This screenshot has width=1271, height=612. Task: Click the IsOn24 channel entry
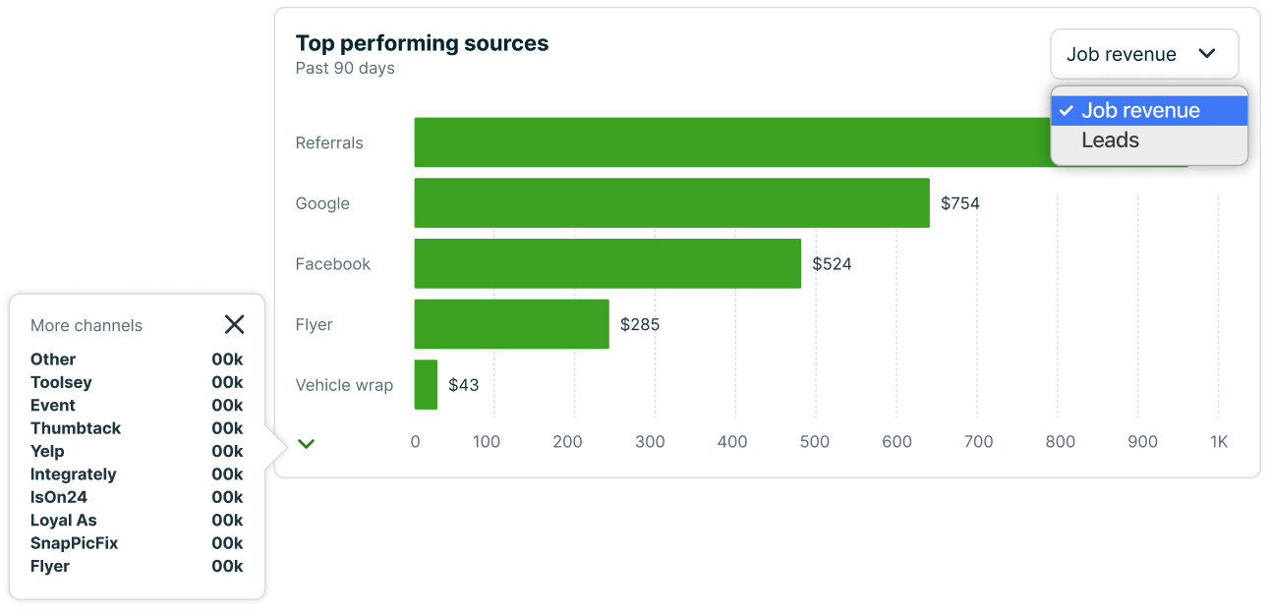click(58, 497)
